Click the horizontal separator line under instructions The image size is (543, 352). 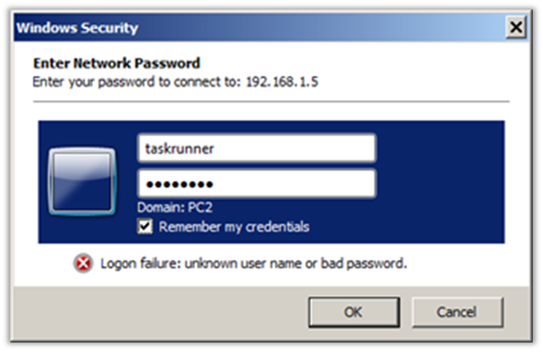[271, 101]
